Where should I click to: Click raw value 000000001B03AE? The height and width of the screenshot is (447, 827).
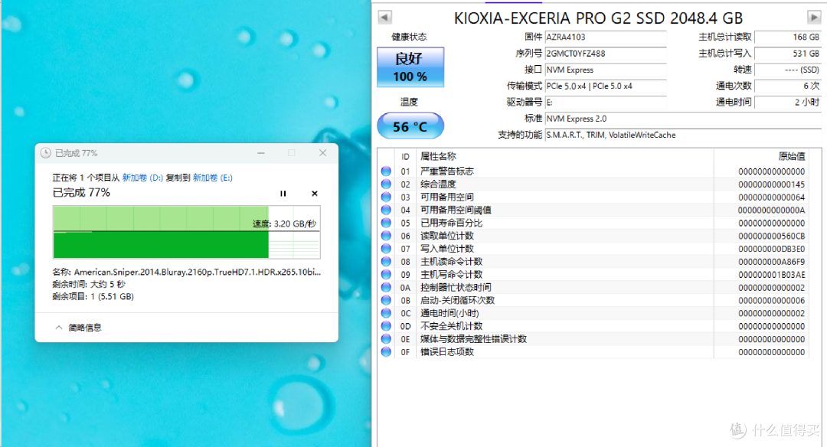pyautogui.click(x=772, y=275)
